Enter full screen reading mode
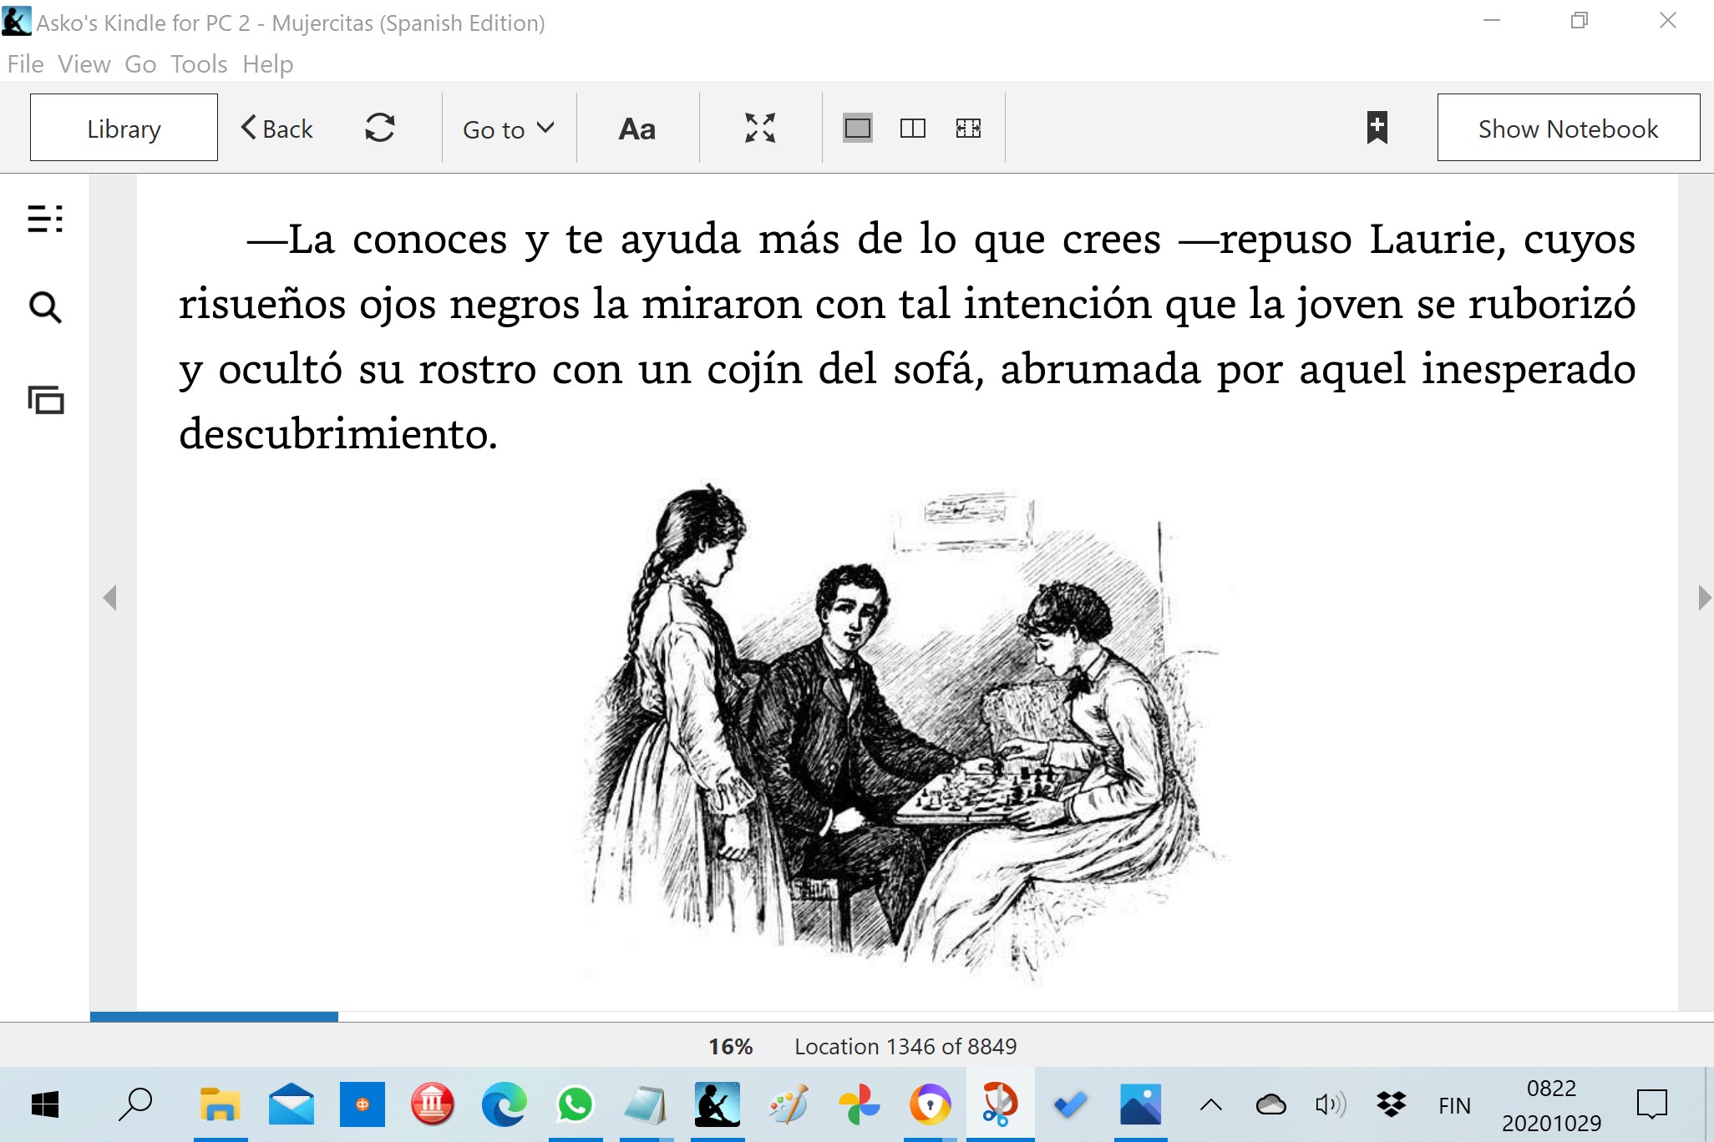This screenshot has width=1714, height=1142. click(x=760, y=129)
